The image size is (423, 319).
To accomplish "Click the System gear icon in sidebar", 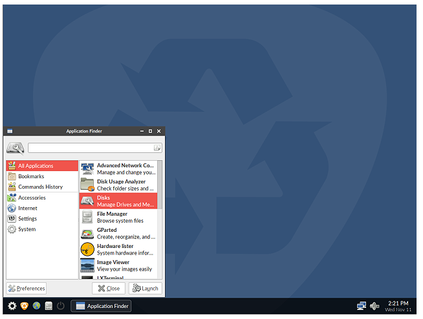I will pyautogui.click(x=12, y=229).
